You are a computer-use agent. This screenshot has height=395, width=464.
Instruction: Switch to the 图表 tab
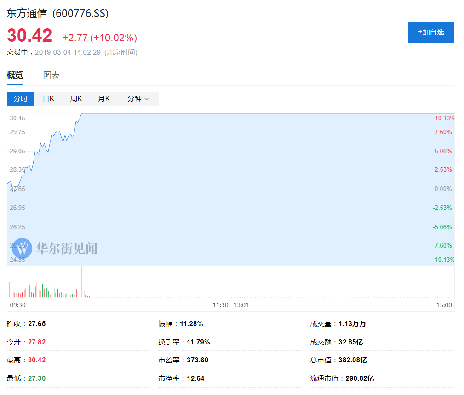51,75
